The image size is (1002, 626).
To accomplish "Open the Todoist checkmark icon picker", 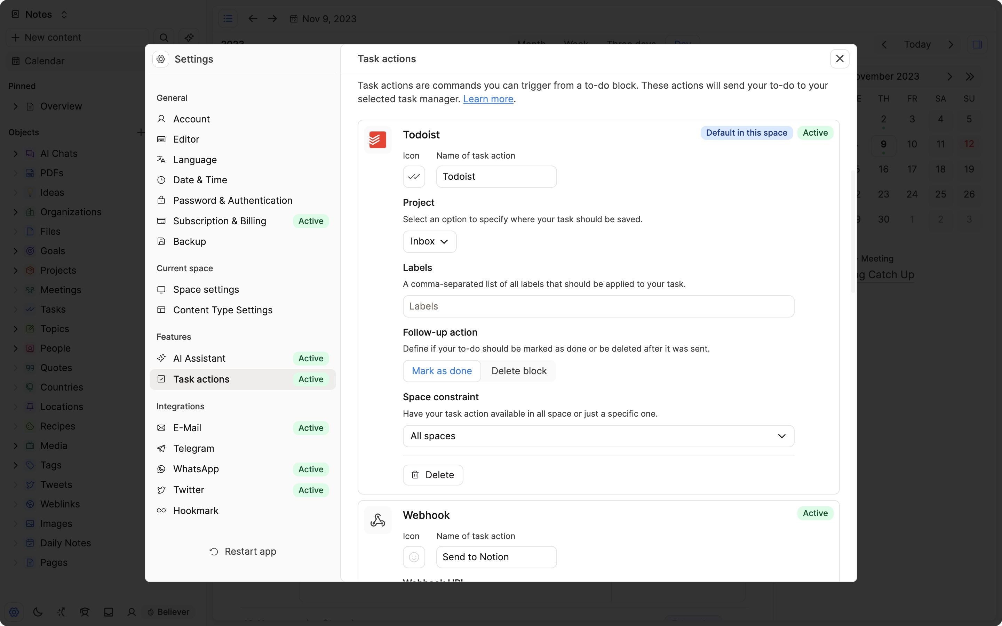I will 414,176.
